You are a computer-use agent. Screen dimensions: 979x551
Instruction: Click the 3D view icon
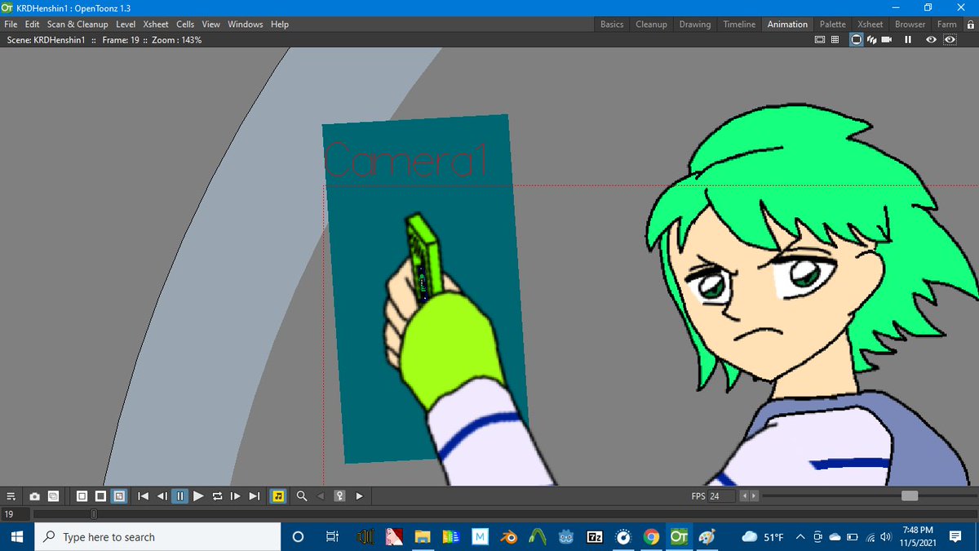coord(871,40)
